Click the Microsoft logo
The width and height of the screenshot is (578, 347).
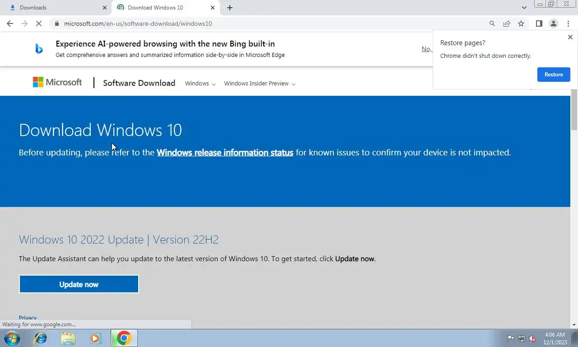click(x=57, y=82)
